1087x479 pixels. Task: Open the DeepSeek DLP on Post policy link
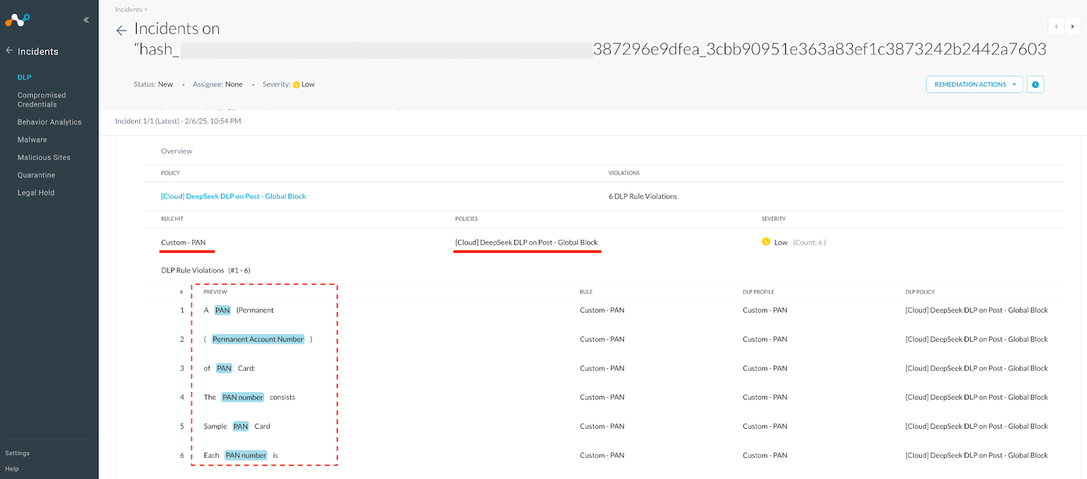(x=233, y=196)
